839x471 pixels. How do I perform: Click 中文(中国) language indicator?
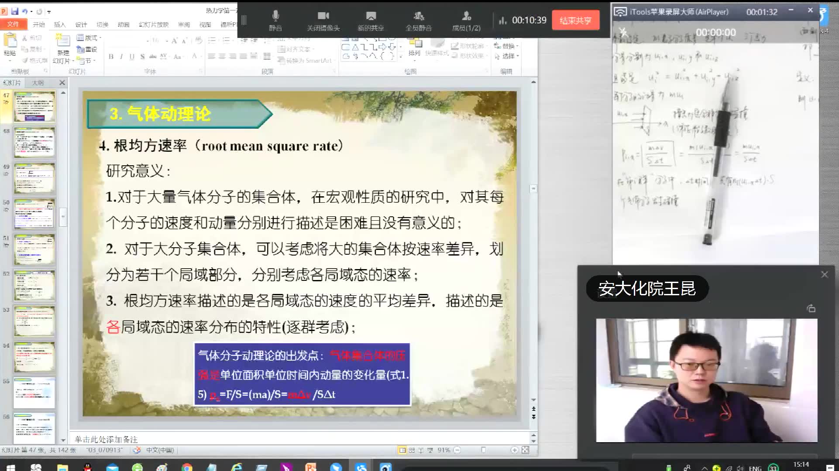tap(159, 450)
